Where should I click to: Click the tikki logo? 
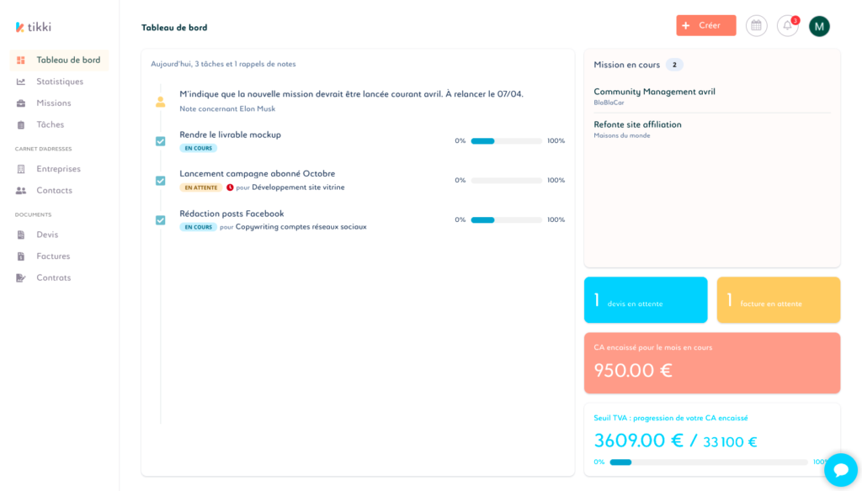[x=34, y=27]
